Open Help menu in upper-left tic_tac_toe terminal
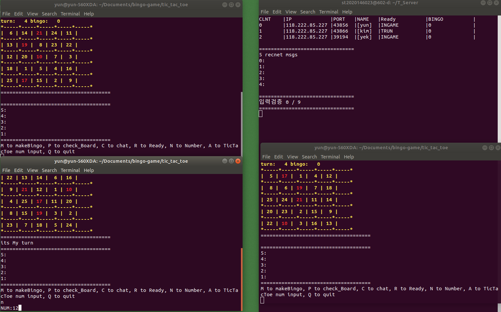Screen dimensions: 501x312 click(89, 14)
